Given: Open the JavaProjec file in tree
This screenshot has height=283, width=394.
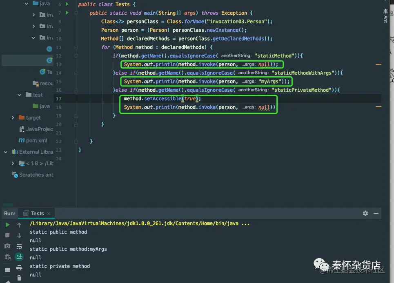Looking at the screenshot, I should [x=36, y=129].
